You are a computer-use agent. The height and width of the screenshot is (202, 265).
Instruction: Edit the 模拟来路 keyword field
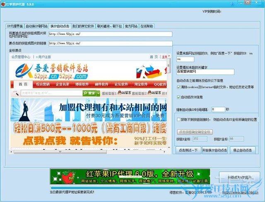(x=205, y=72)
